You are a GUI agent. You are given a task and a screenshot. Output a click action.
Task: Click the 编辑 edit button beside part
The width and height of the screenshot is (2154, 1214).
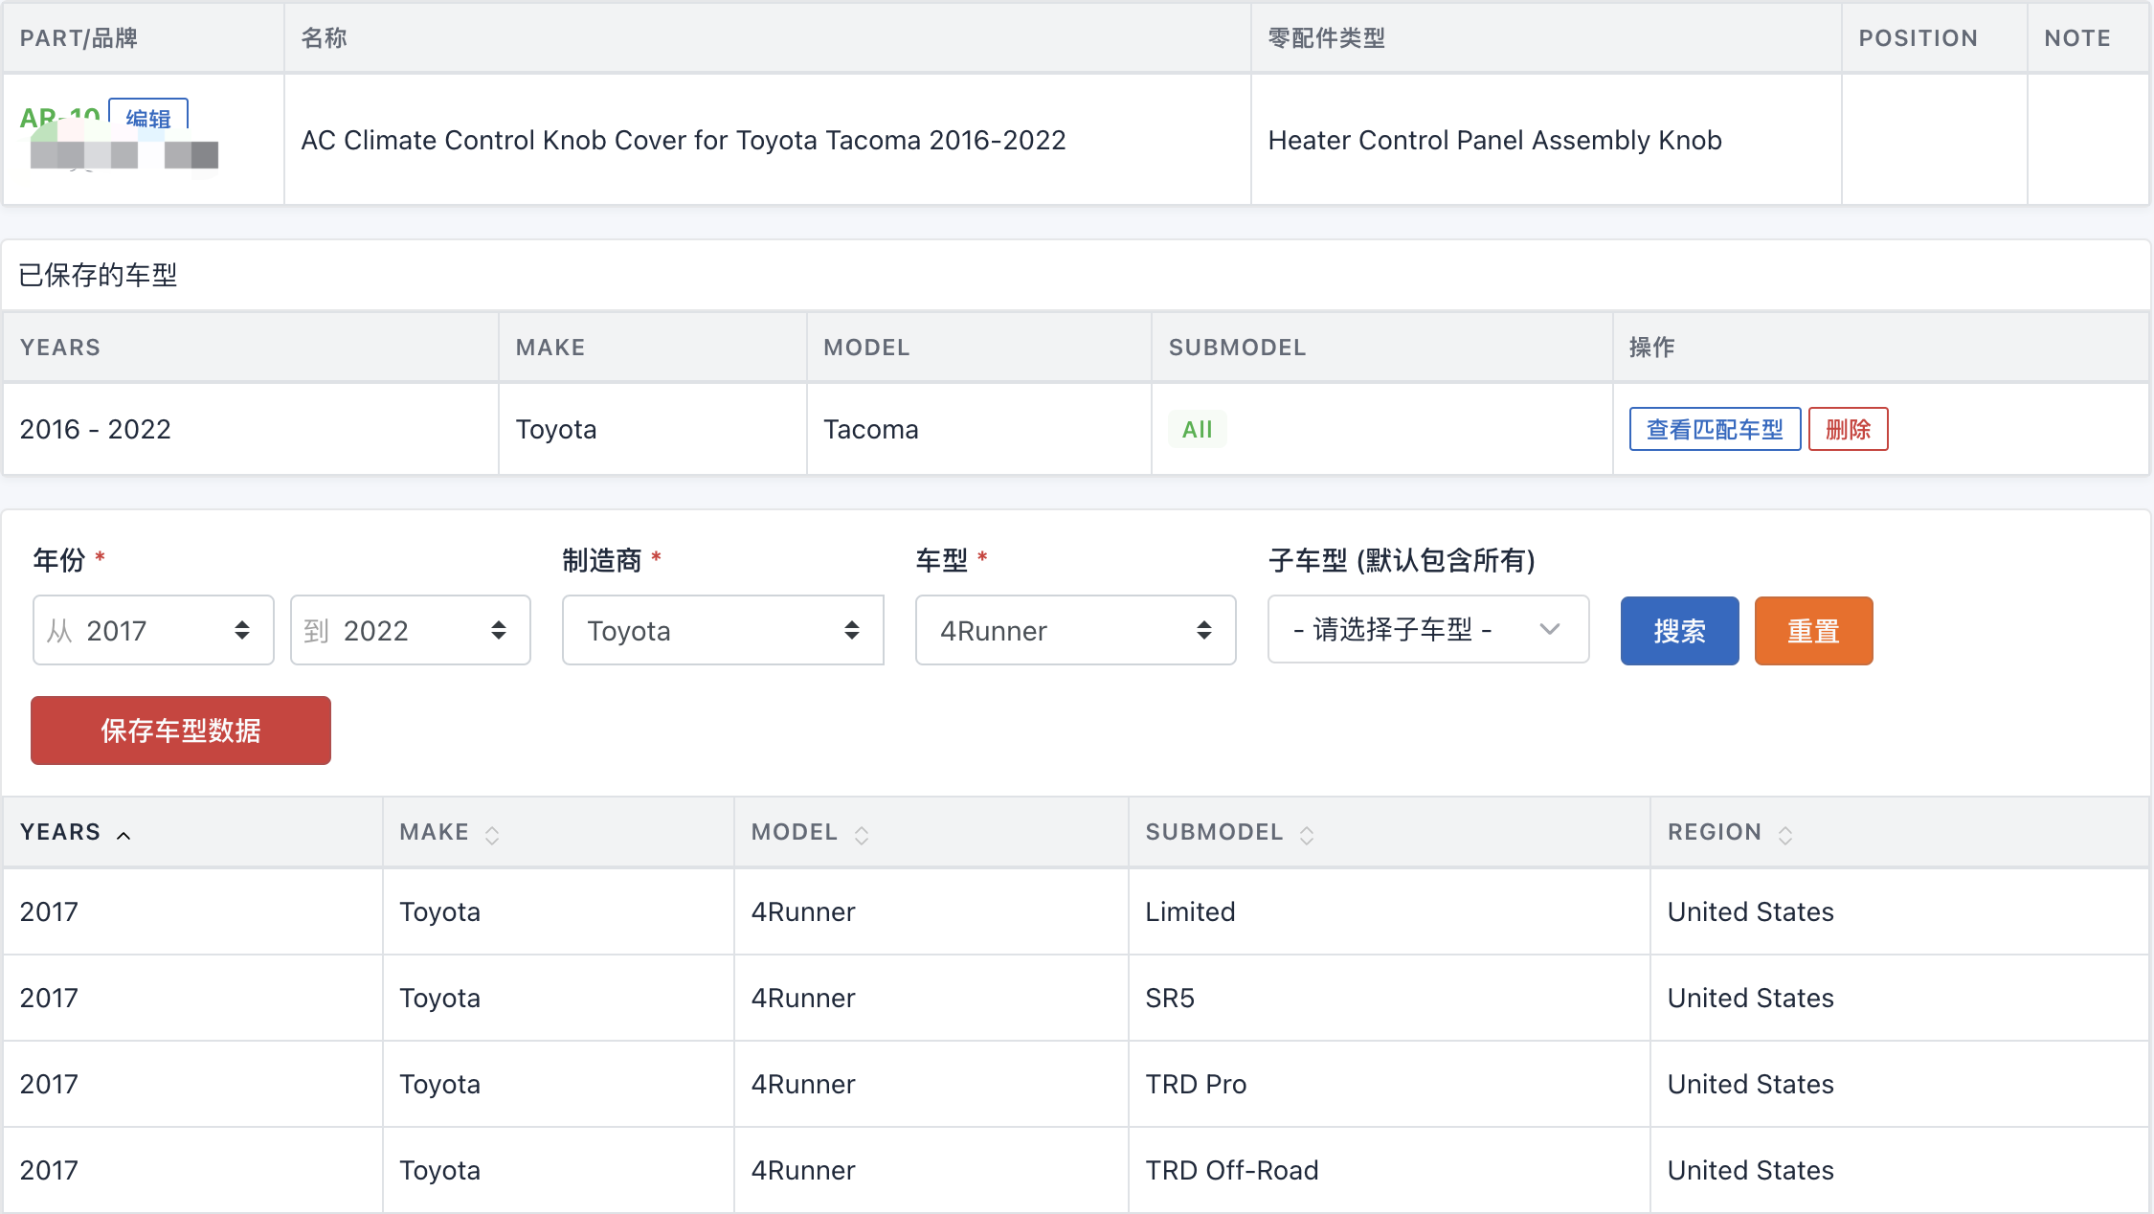tap(148, 117)
